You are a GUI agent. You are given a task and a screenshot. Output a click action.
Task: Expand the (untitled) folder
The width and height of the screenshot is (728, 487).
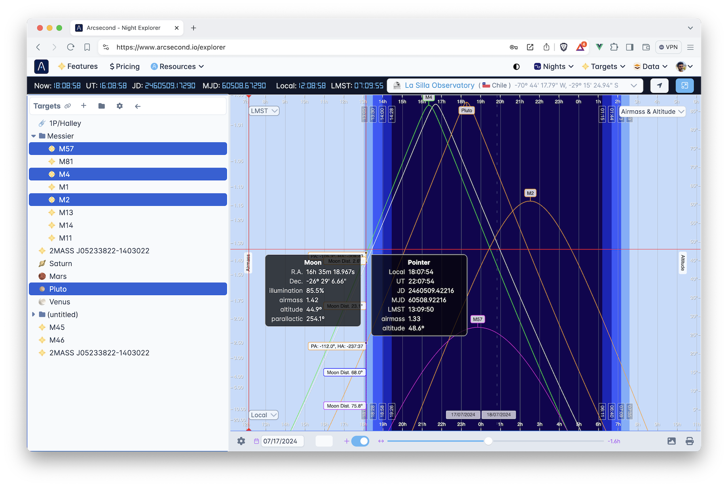coord(34,314)
